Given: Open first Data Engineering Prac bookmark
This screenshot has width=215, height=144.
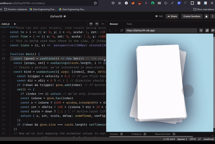Looking at the screenshot, I should tap(43, 9).
